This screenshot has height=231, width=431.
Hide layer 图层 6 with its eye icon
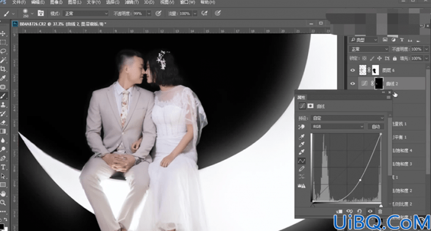(x=353, y=71)
